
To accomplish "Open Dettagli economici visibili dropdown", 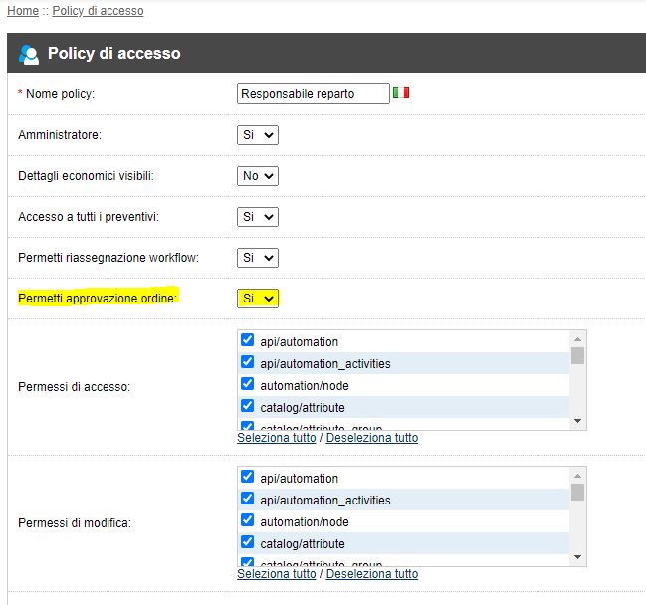I will [258, 176].
